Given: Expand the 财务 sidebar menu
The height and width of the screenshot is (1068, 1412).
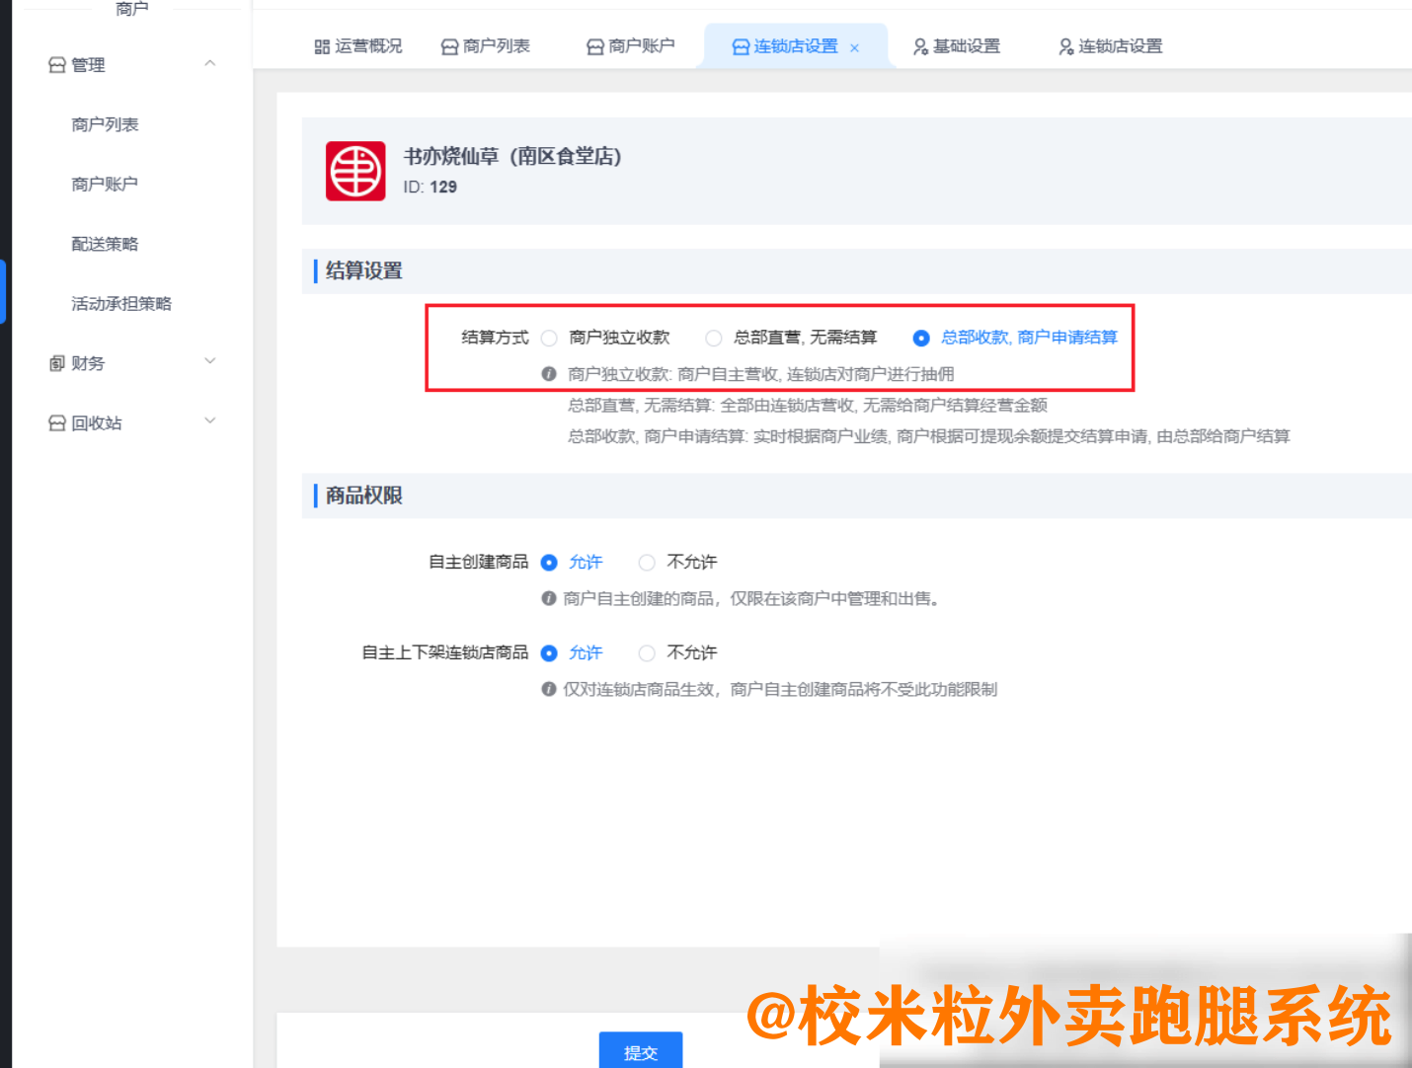Looking at the screenshot, I should click(209, 362).
